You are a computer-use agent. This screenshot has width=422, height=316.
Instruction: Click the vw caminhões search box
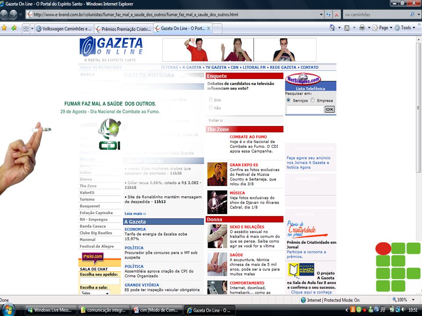click(x=376, y=14)
